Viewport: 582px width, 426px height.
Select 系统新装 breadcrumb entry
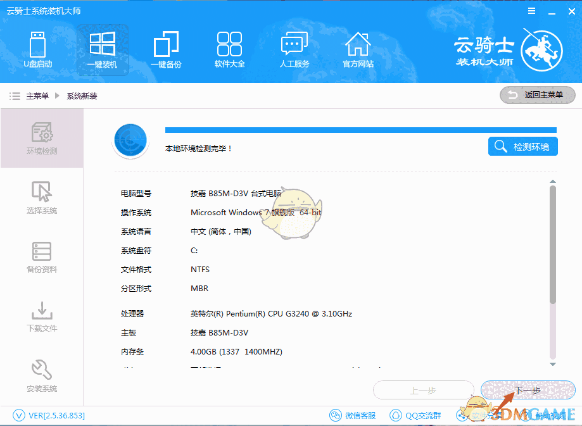(x=82, y=96)
